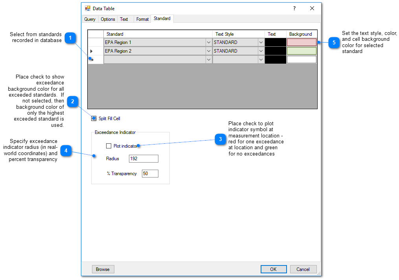Click callout badge number 2
This screenshot has height=280, width=399.
coord(72,101)
